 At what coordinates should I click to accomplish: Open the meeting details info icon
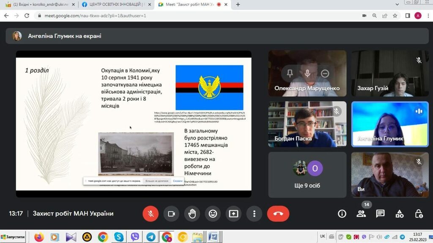(x=342, y=214)
